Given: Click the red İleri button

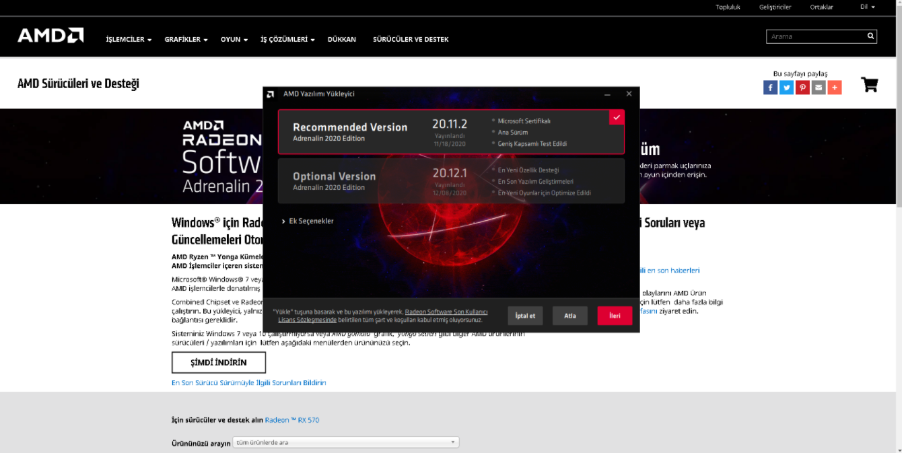Looking at the screenshot, I should point(615,316).
